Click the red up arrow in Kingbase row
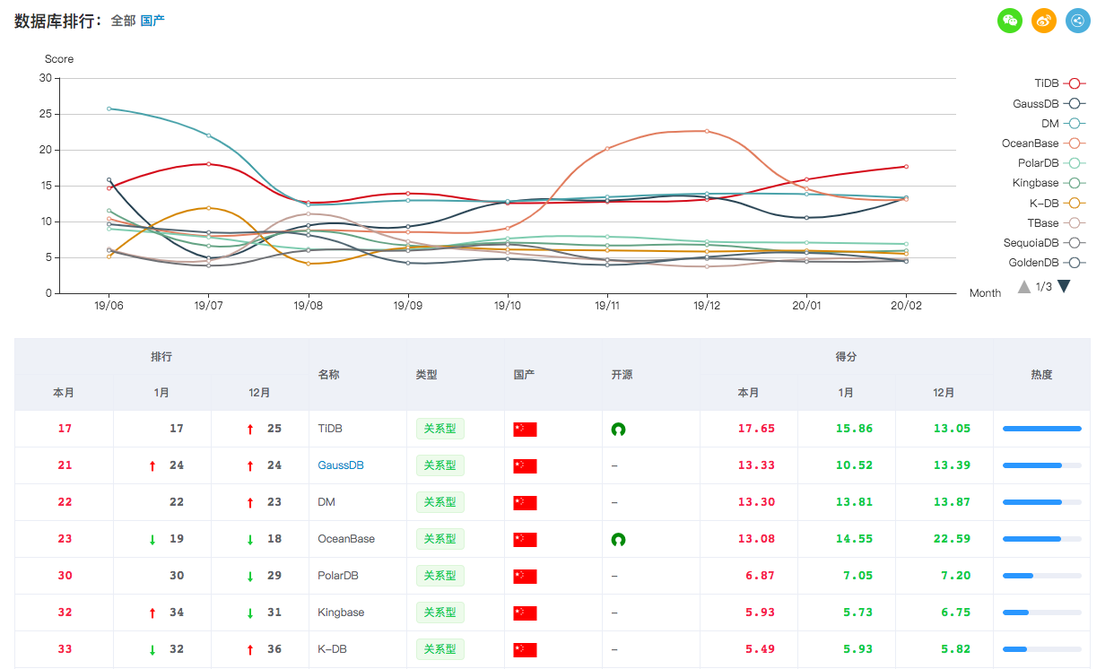 pos(152,613)
